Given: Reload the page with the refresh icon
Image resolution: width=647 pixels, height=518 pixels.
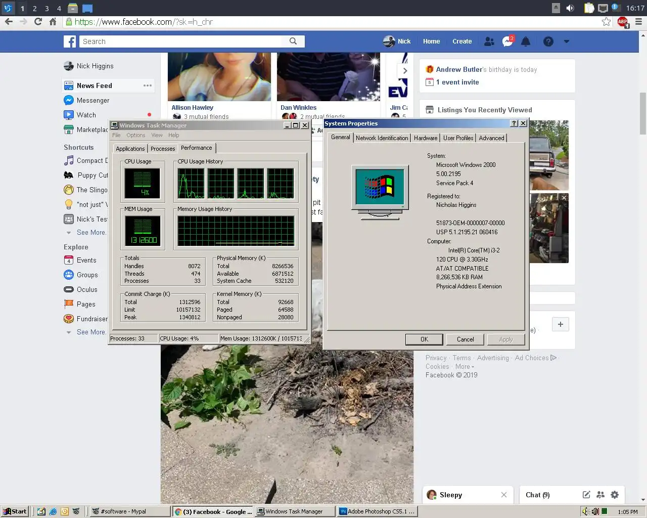Looking at the screenshot, I should (38, 22).
